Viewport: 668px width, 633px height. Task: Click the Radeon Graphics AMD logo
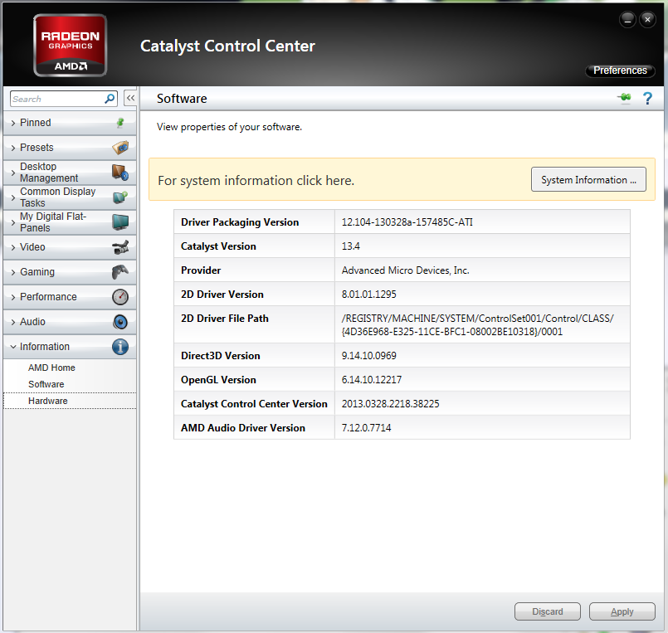[x=70, y=45]
